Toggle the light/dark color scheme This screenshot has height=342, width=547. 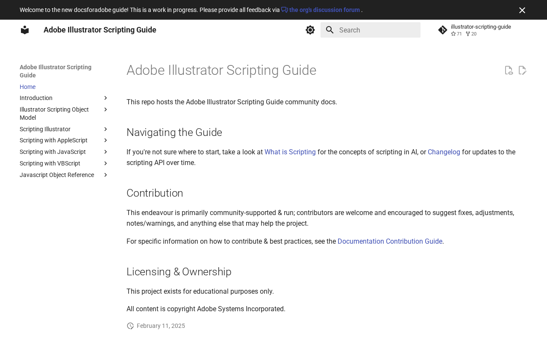[x=310, y=30]
